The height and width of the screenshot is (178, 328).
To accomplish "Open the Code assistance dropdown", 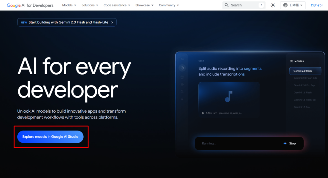I will coord(117,5).
